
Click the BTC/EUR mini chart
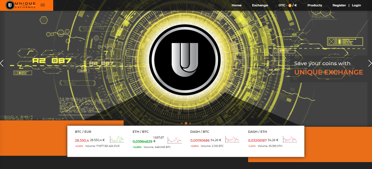117,139
